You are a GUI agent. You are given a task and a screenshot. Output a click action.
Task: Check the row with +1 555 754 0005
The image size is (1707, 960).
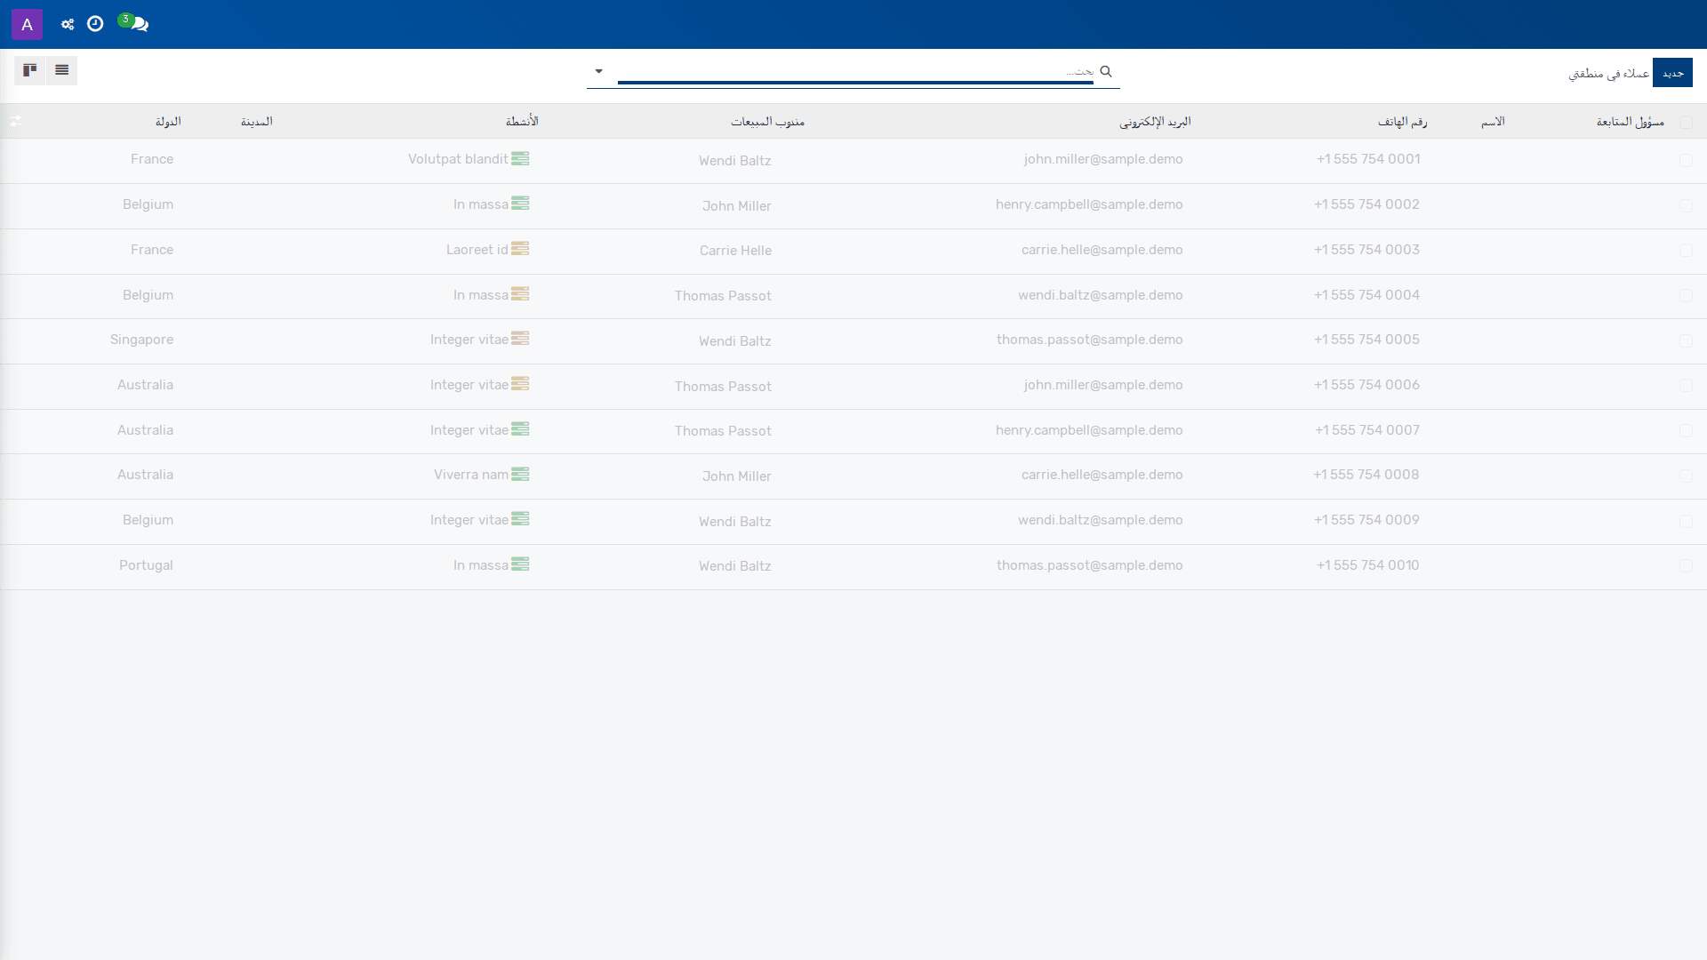pyautogui.click(x=1686, y=341)
